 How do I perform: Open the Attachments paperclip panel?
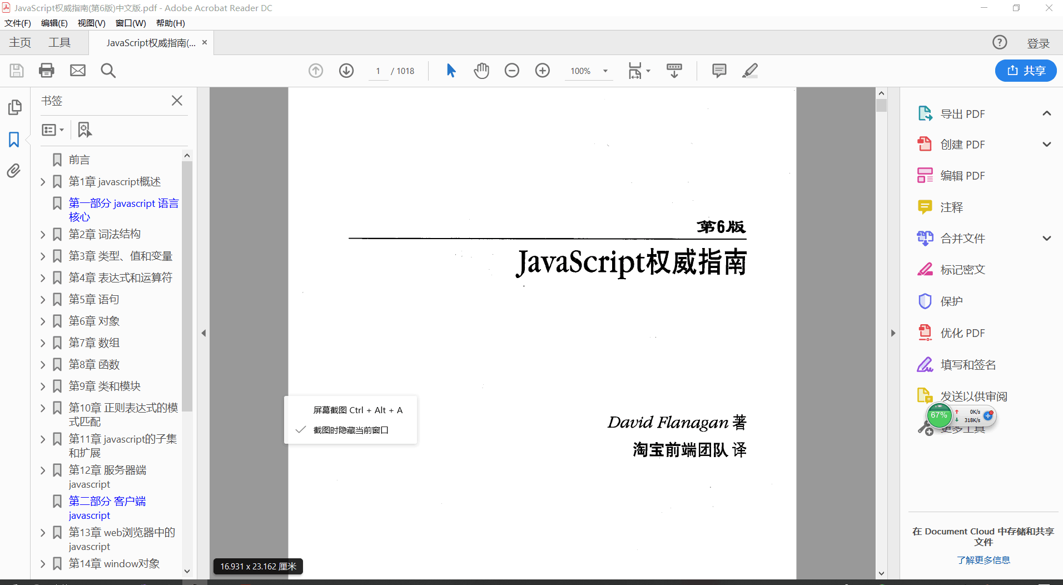[14, 171]
